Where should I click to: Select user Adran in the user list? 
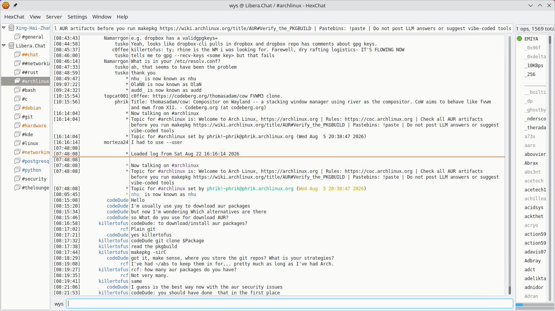point(531,296)
